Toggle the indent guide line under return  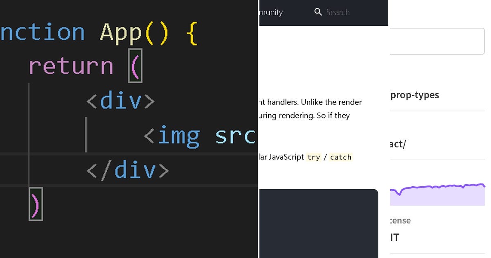coord(29,135)
